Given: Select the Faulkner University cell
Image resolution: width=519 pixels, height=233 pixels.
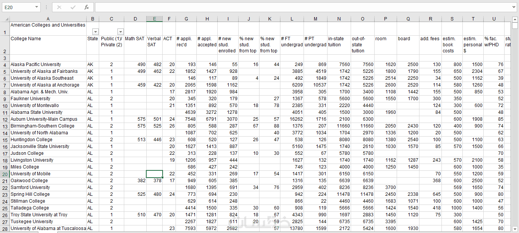Looking at the screenshot, I should click(48, 99).
